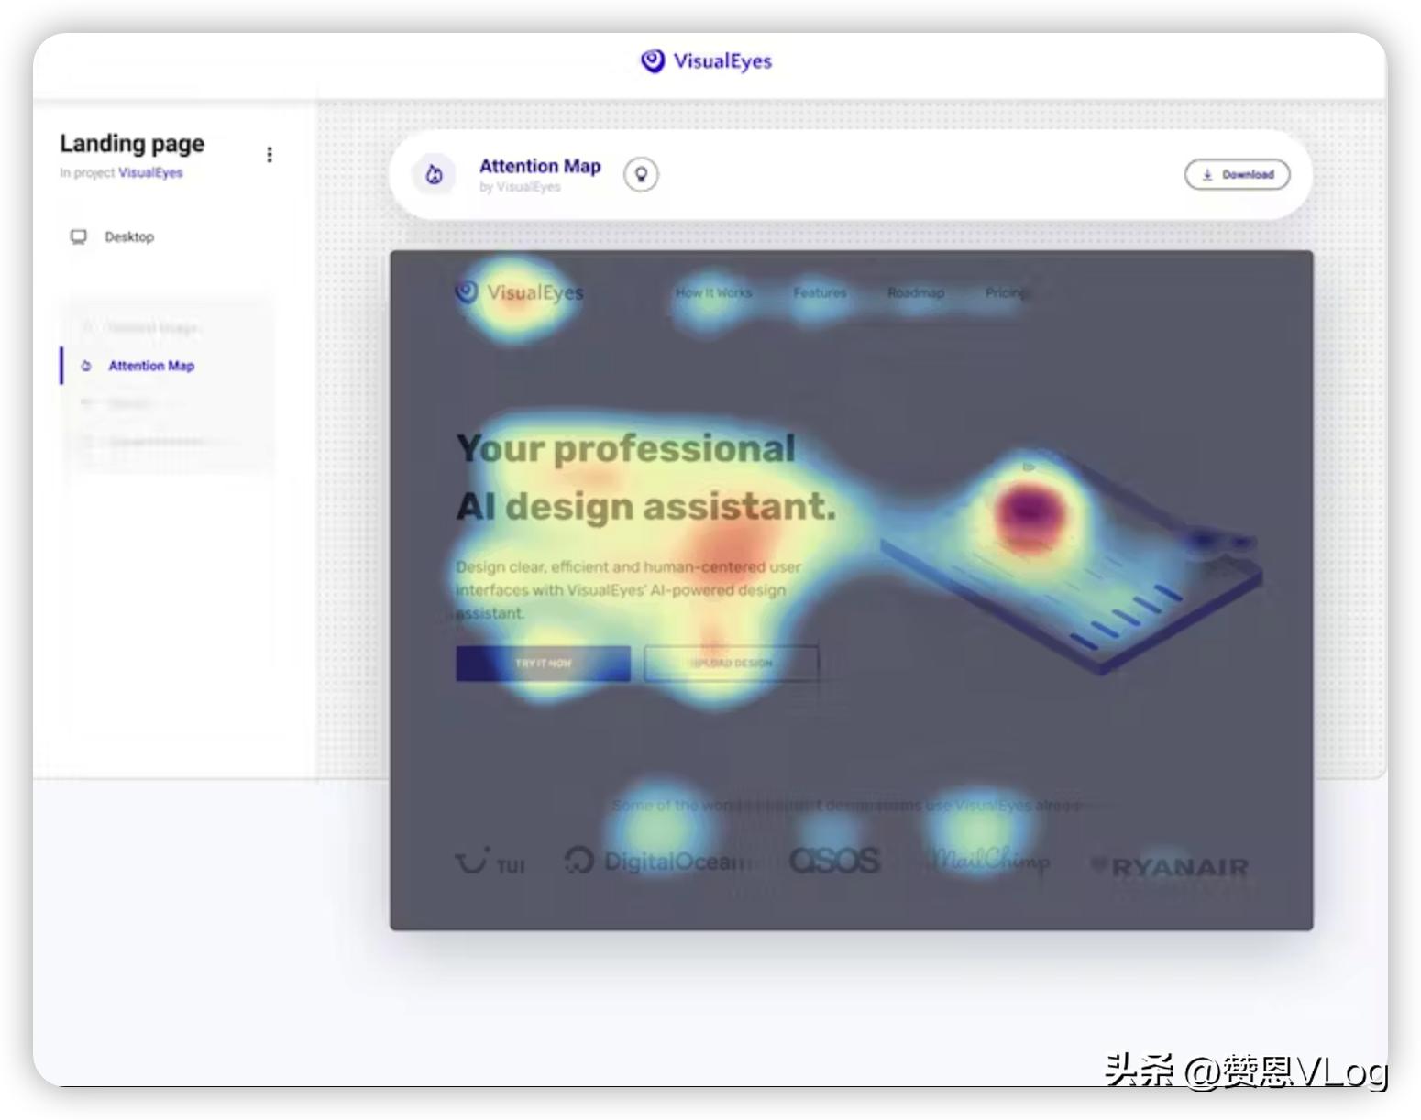
Task: Click the VisualEyes eye logo in the top bar
Action: (x=653, y=60)
